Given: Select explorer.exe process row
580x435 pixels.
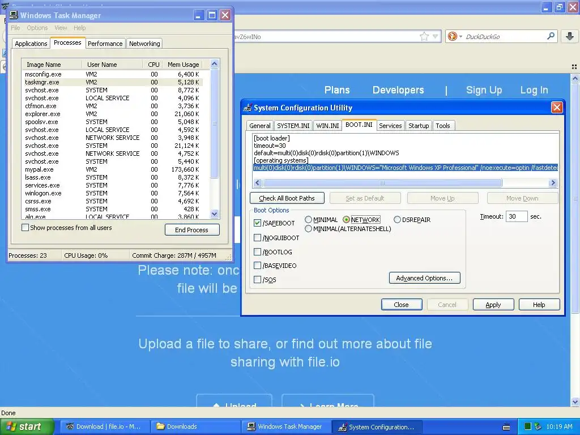Looking at the screenshot, I should [113, 114].
